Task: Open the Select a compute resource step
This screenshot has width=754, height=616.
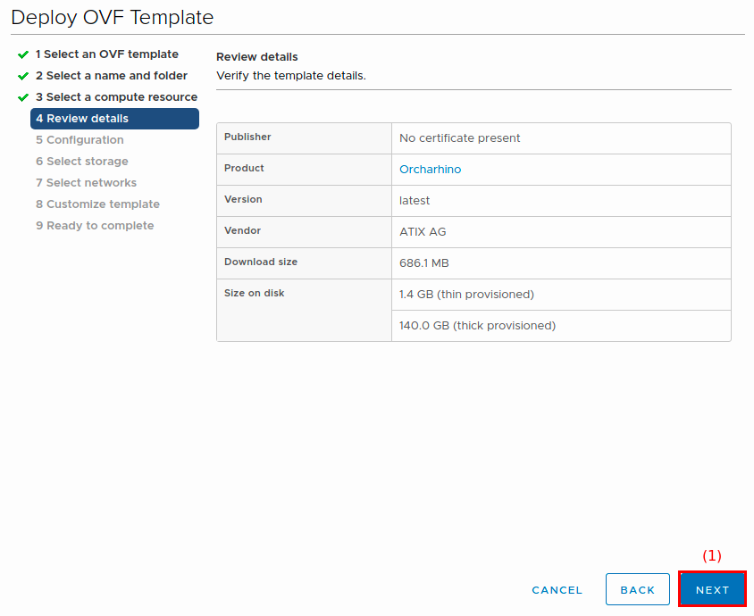Action: 116,97
